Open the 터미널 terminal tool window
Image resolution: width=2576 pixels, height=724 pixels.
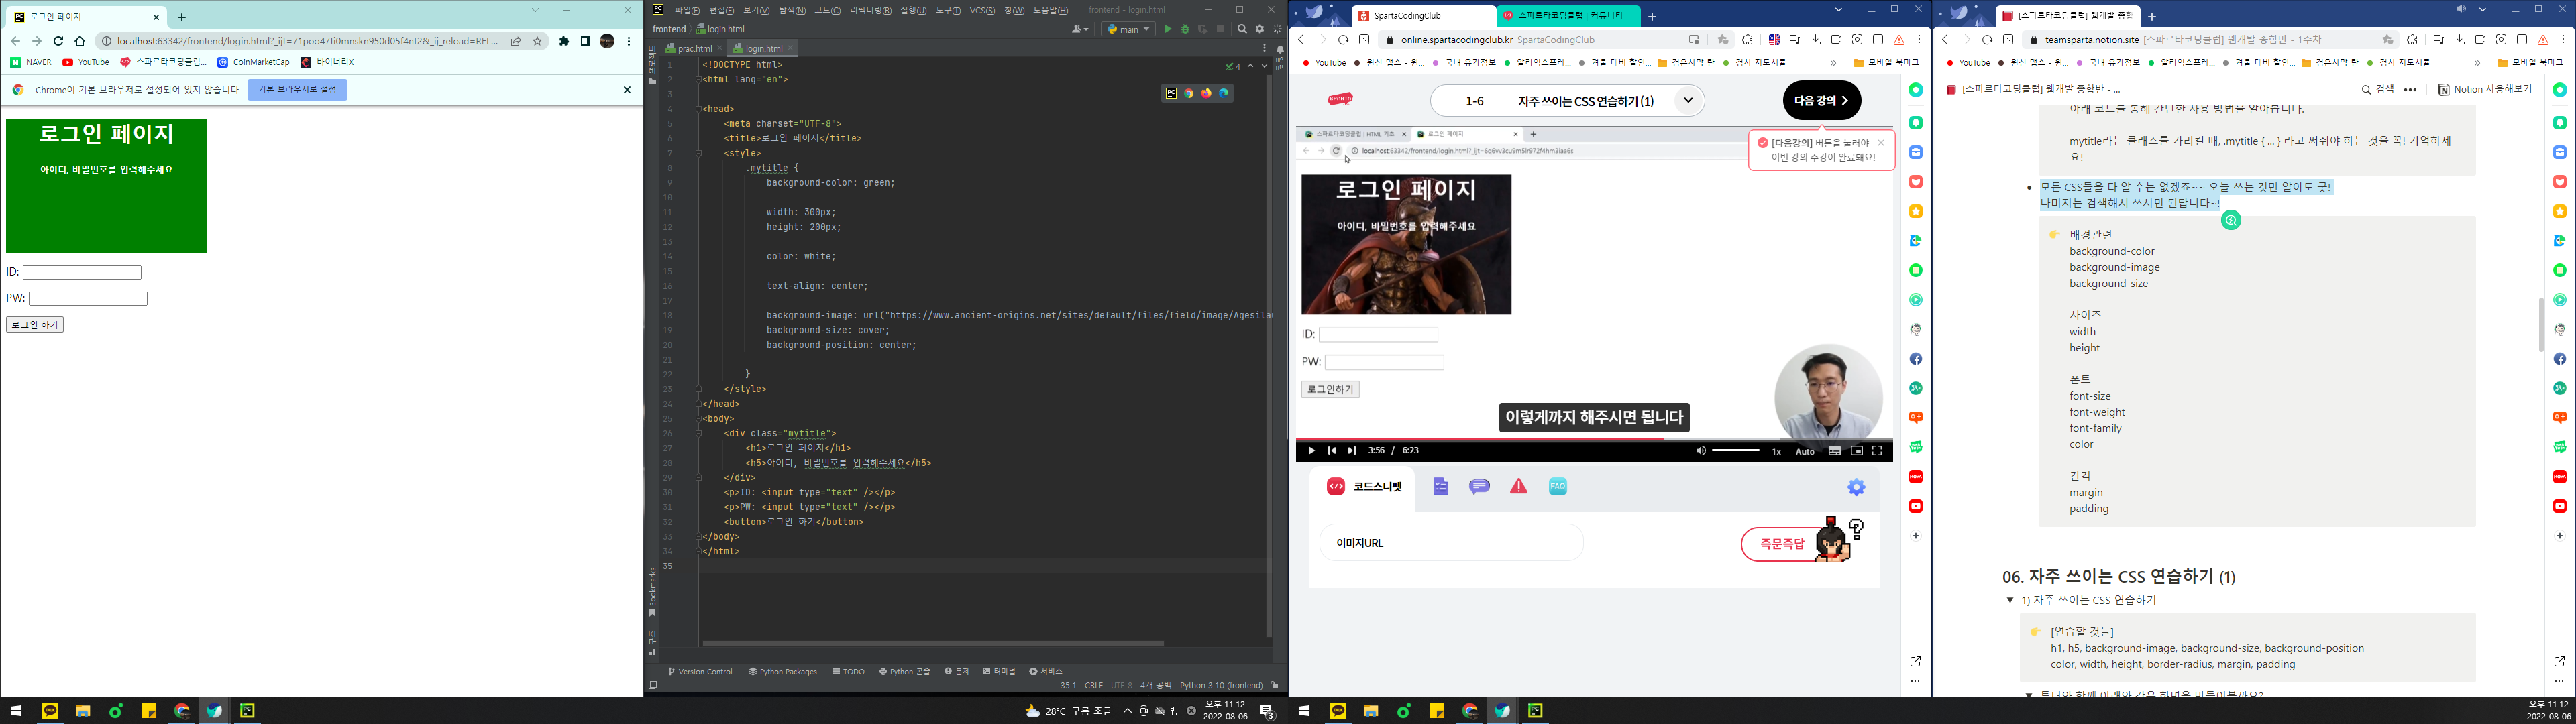[999, 671]
